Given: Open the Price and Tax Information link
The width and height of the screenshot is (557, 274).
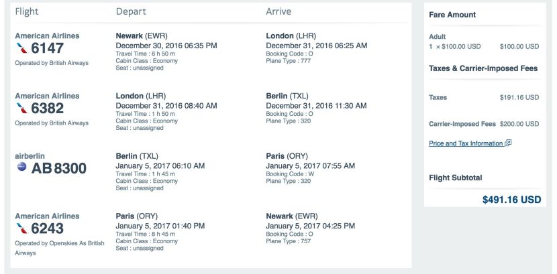Looking at the screenshot, I should point(466,143).
